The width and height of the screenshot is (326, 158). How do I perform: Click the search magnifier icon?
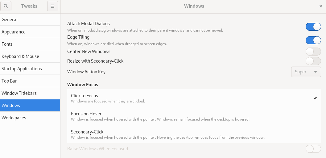pyautogui.click(x=6, y=6)
